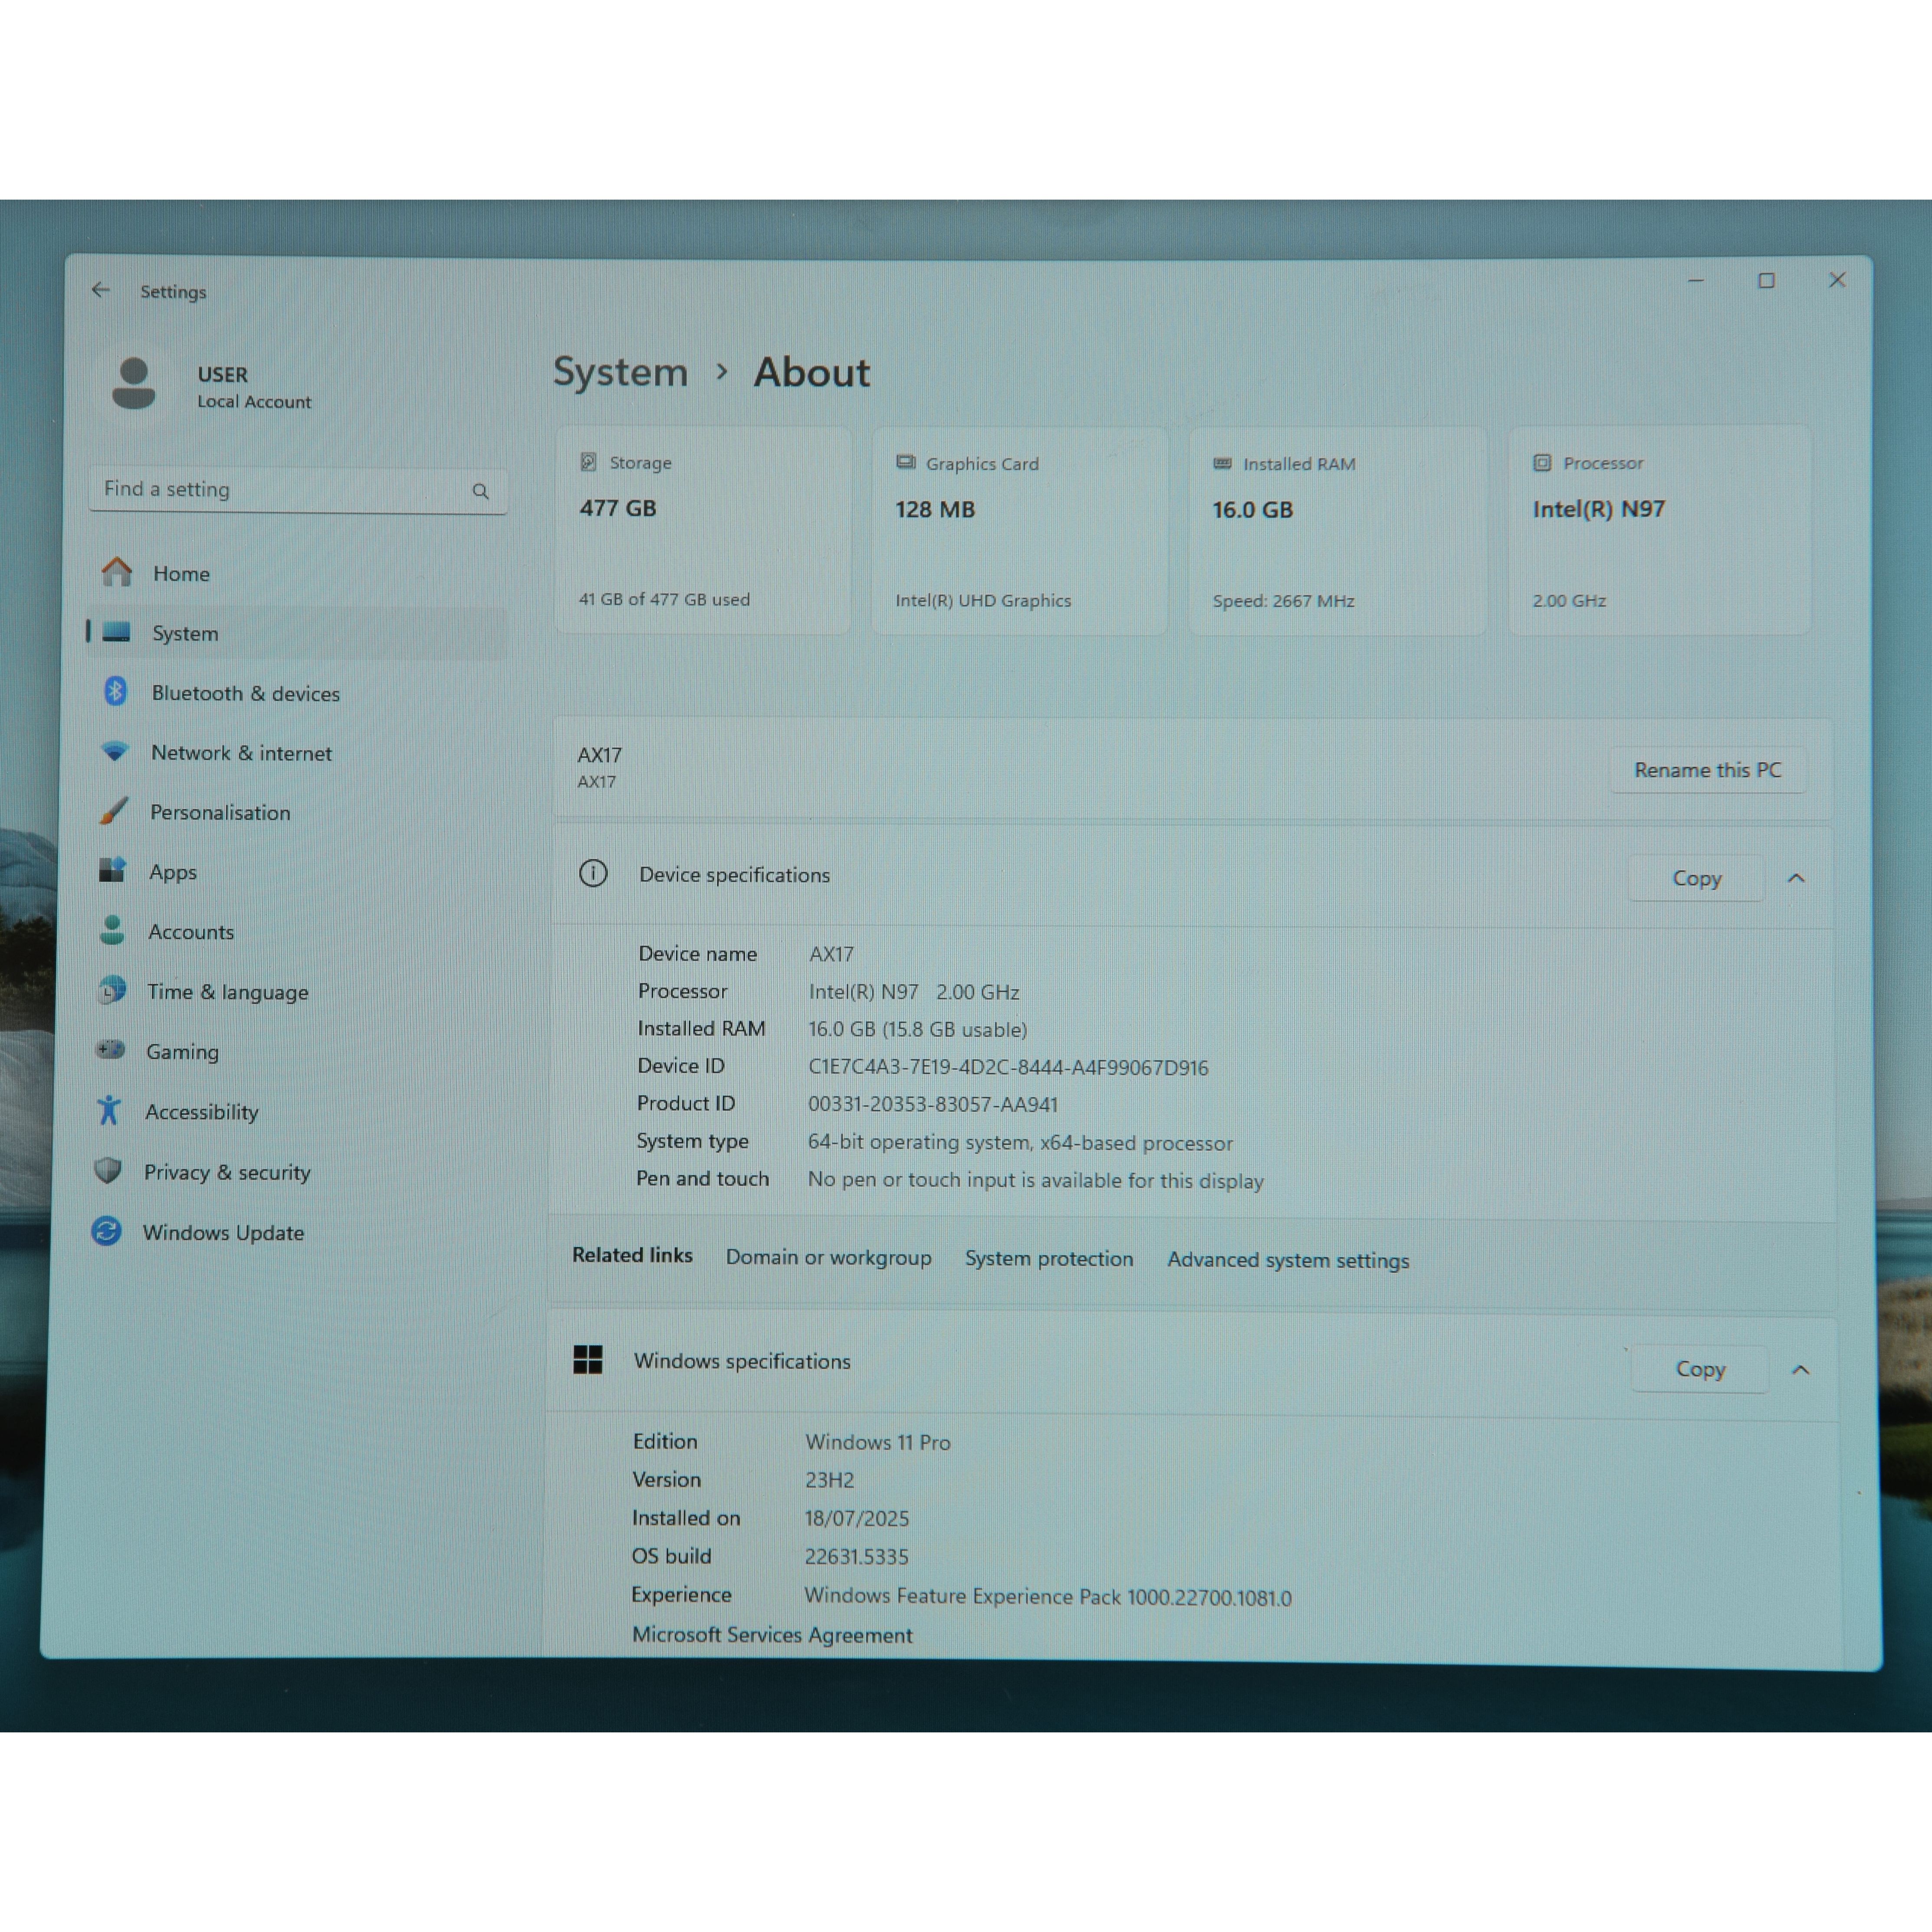This screenshot has height=1932, width=1932.
Task: Collapse the Device specifications section chevron
Action: pyautogui.click(x=1796, y=878)
